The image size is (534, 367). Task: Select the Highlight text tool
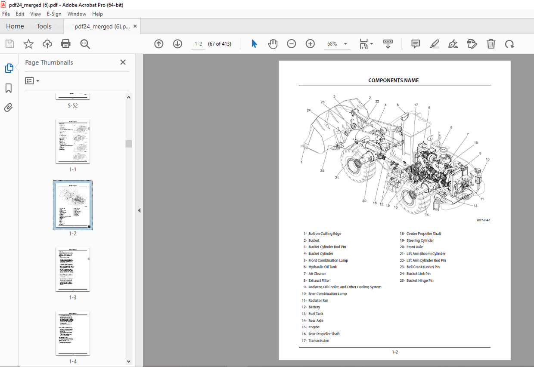click(435, 43)
